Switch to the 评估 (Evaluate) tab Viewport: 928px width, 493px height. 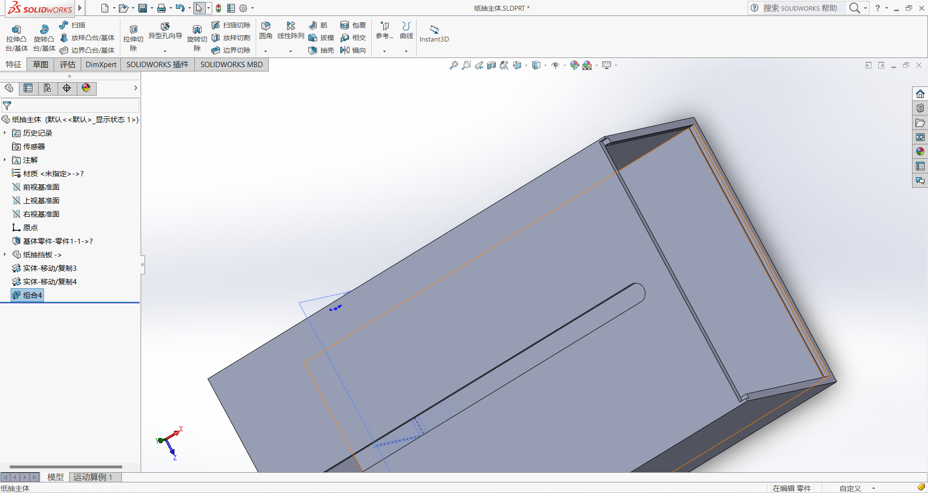click(68, 65)
